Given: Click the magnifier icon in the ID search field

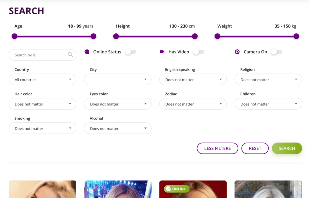Looking at the screenshot, I should [x=71, y=55].
